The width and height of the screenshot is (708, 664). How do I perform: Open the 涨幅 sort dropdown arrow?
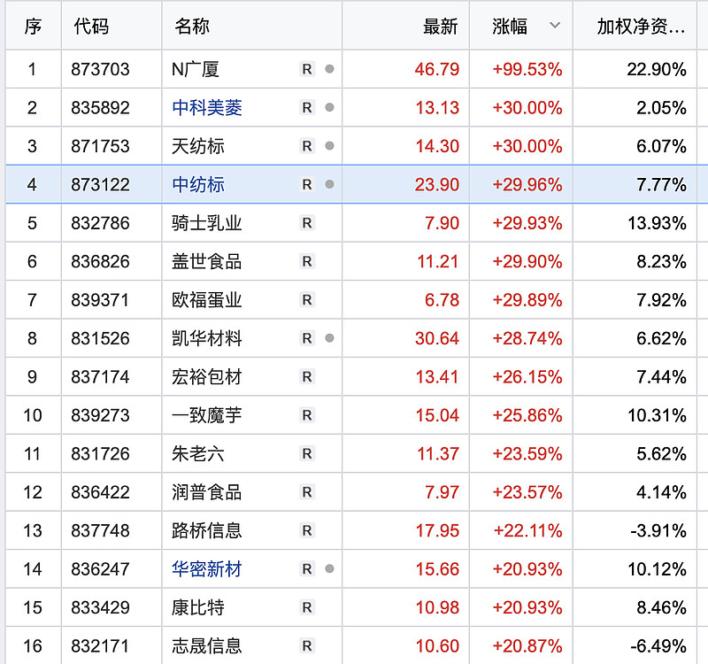point(555,26)
